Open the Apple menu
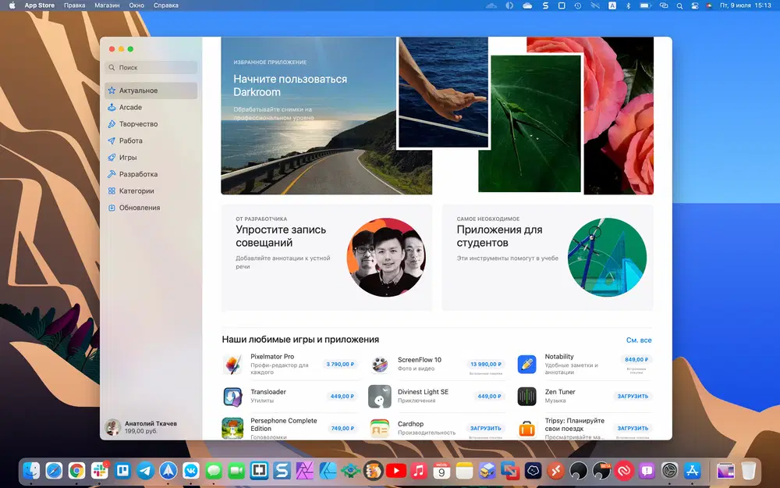 [x=12, y=5]
